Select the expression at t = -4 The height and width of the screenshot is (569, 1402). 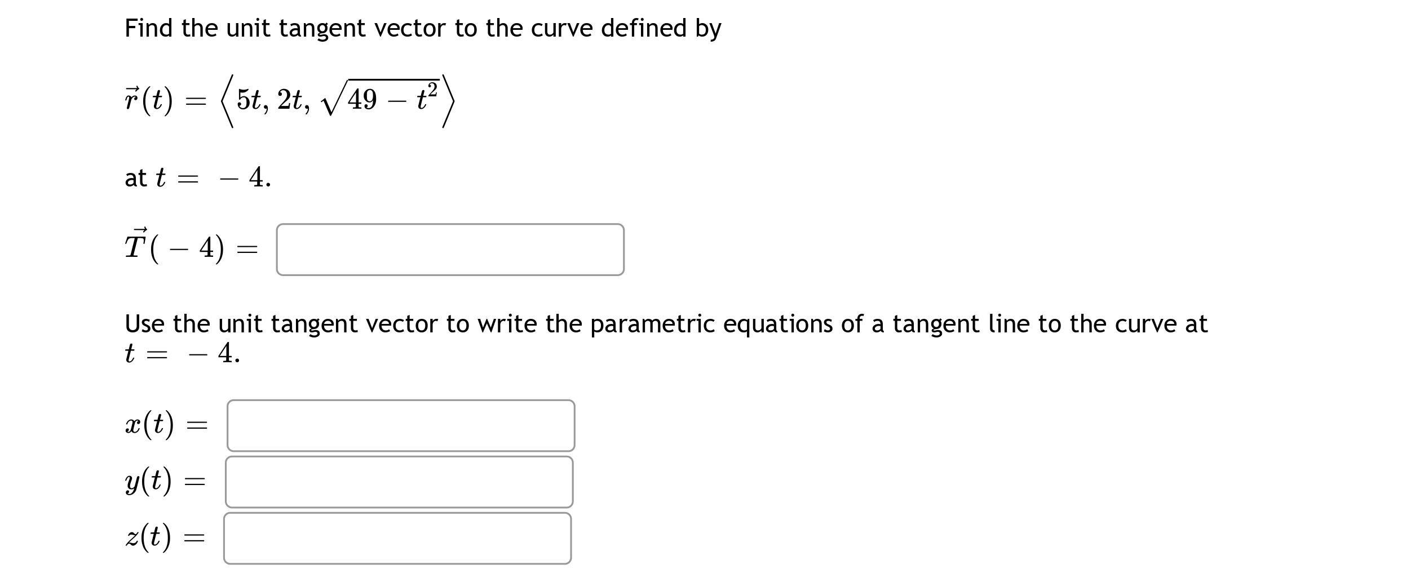tap(196, 177)
